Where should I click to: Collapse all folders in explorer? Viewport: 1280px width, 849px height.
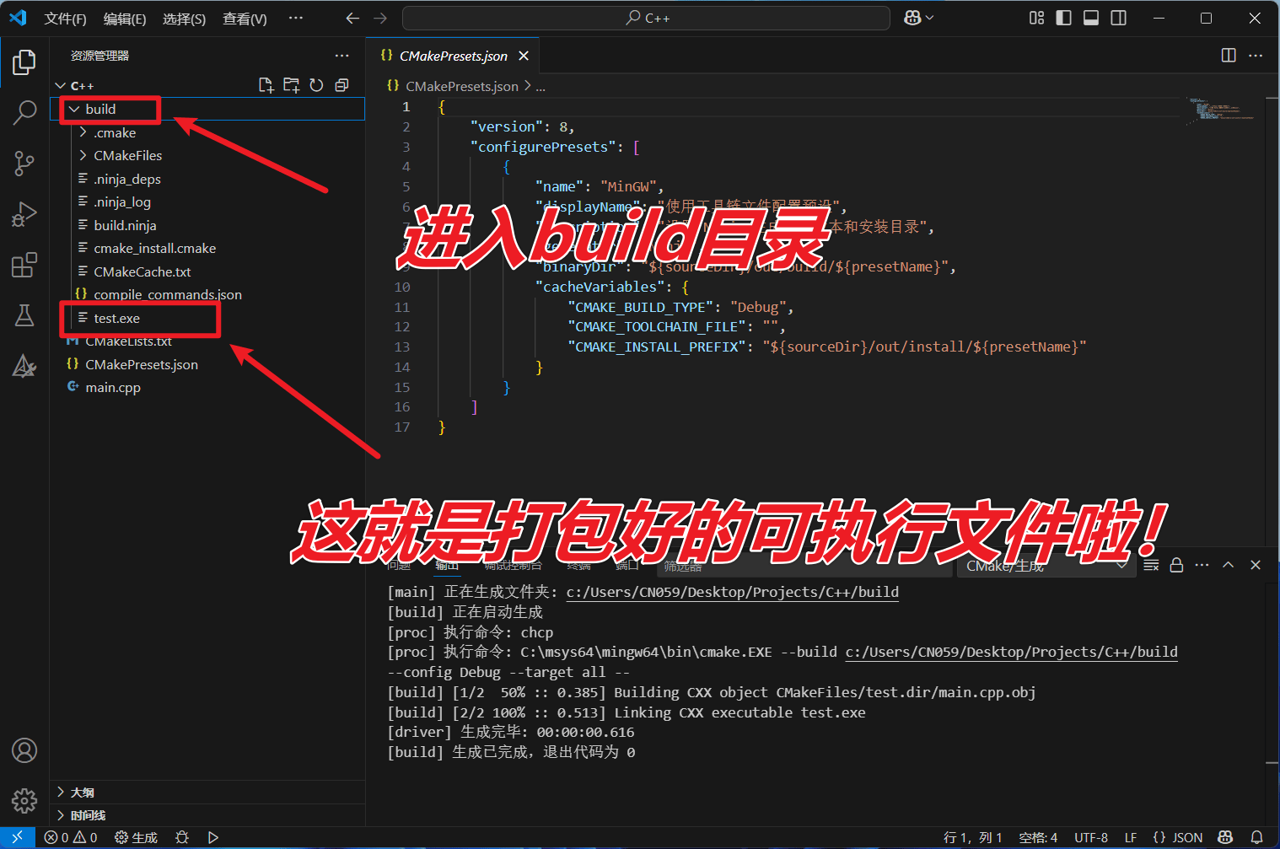point(342,85)
